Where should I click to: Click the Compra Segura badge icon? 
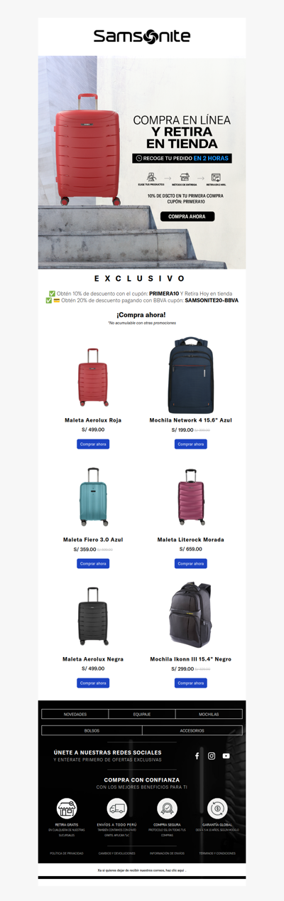[x=167, y=809]
